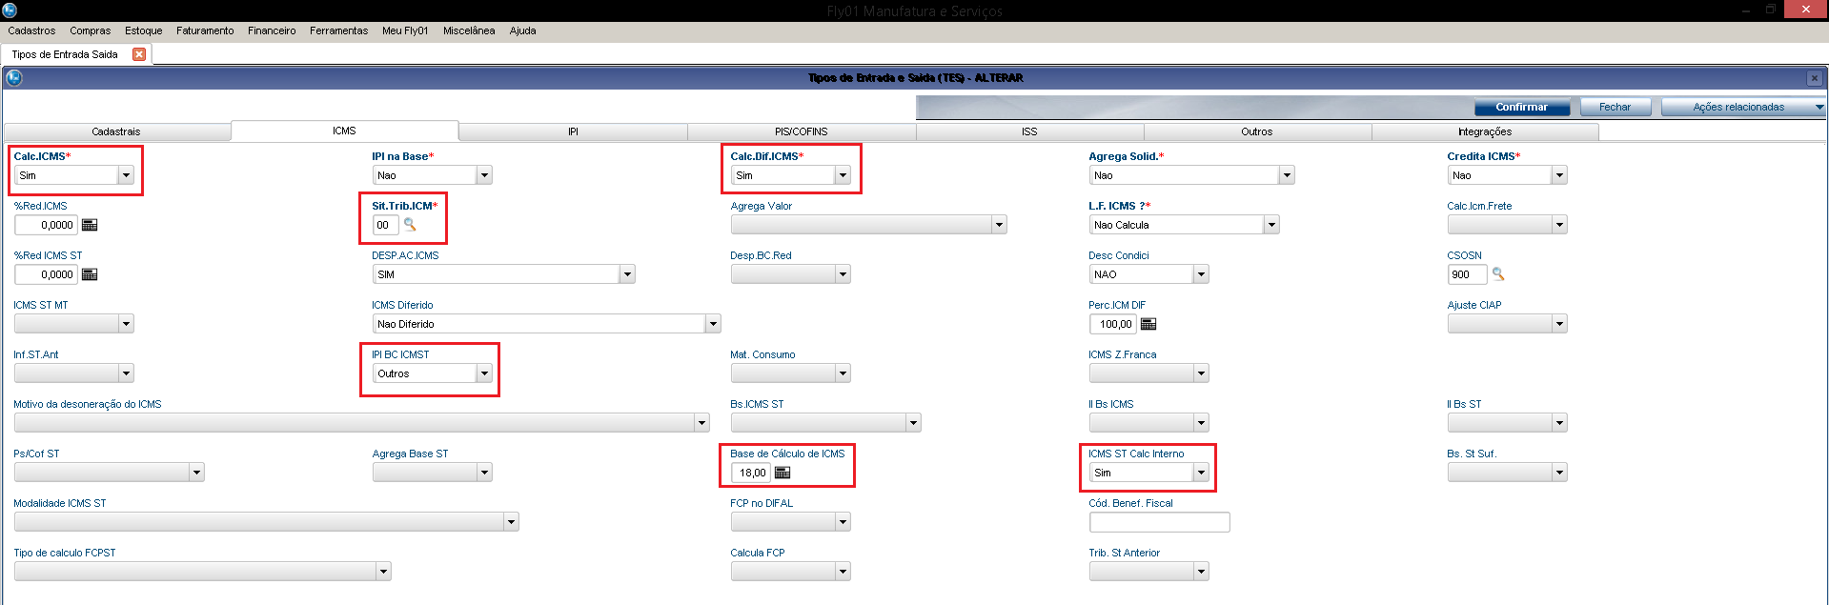Open the Ajuda menu

(x=522, y=30)
